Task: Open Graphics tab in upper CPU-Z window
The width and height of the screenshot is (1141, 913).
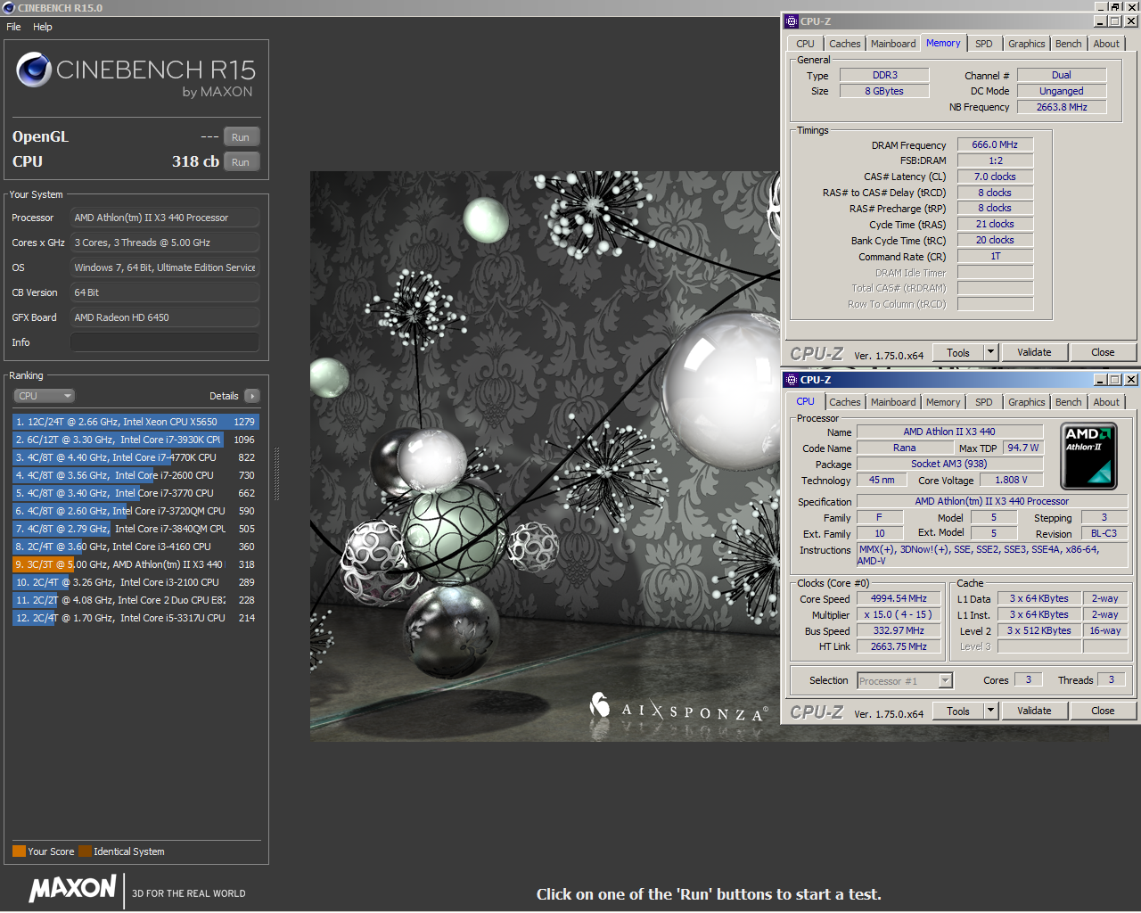Action: coord(1026,44)
